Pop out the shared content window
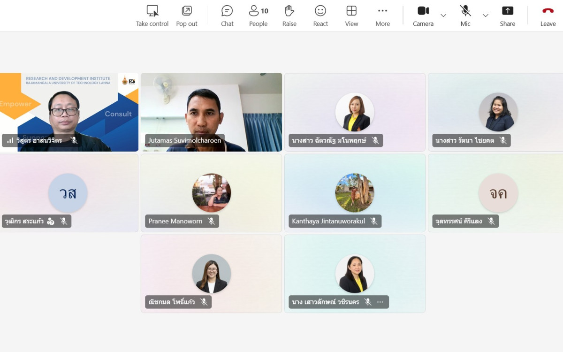 (187, 11)
